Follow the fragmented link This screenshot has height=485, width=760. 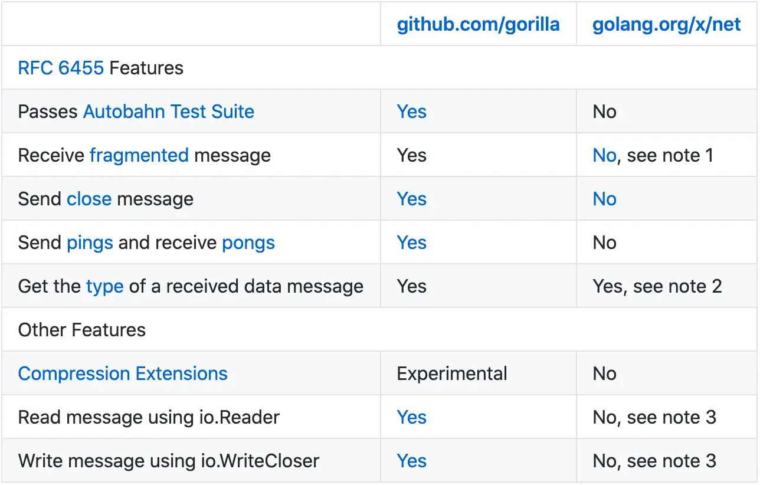pyautogui.click(x=139, y=156)
